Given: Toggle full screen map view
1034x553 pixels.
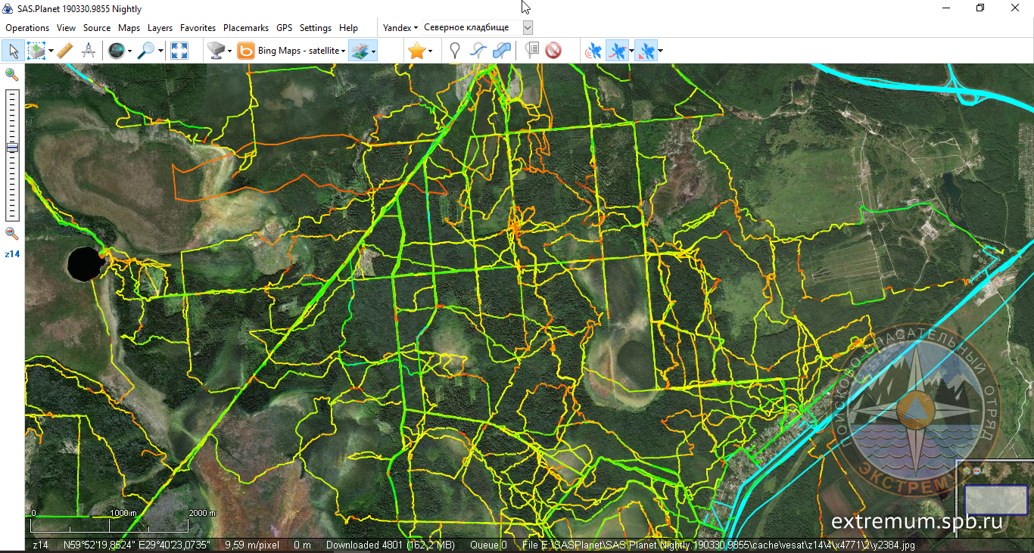Looking at the screenshot, I should pyautogui.click(x=179, y=51).
